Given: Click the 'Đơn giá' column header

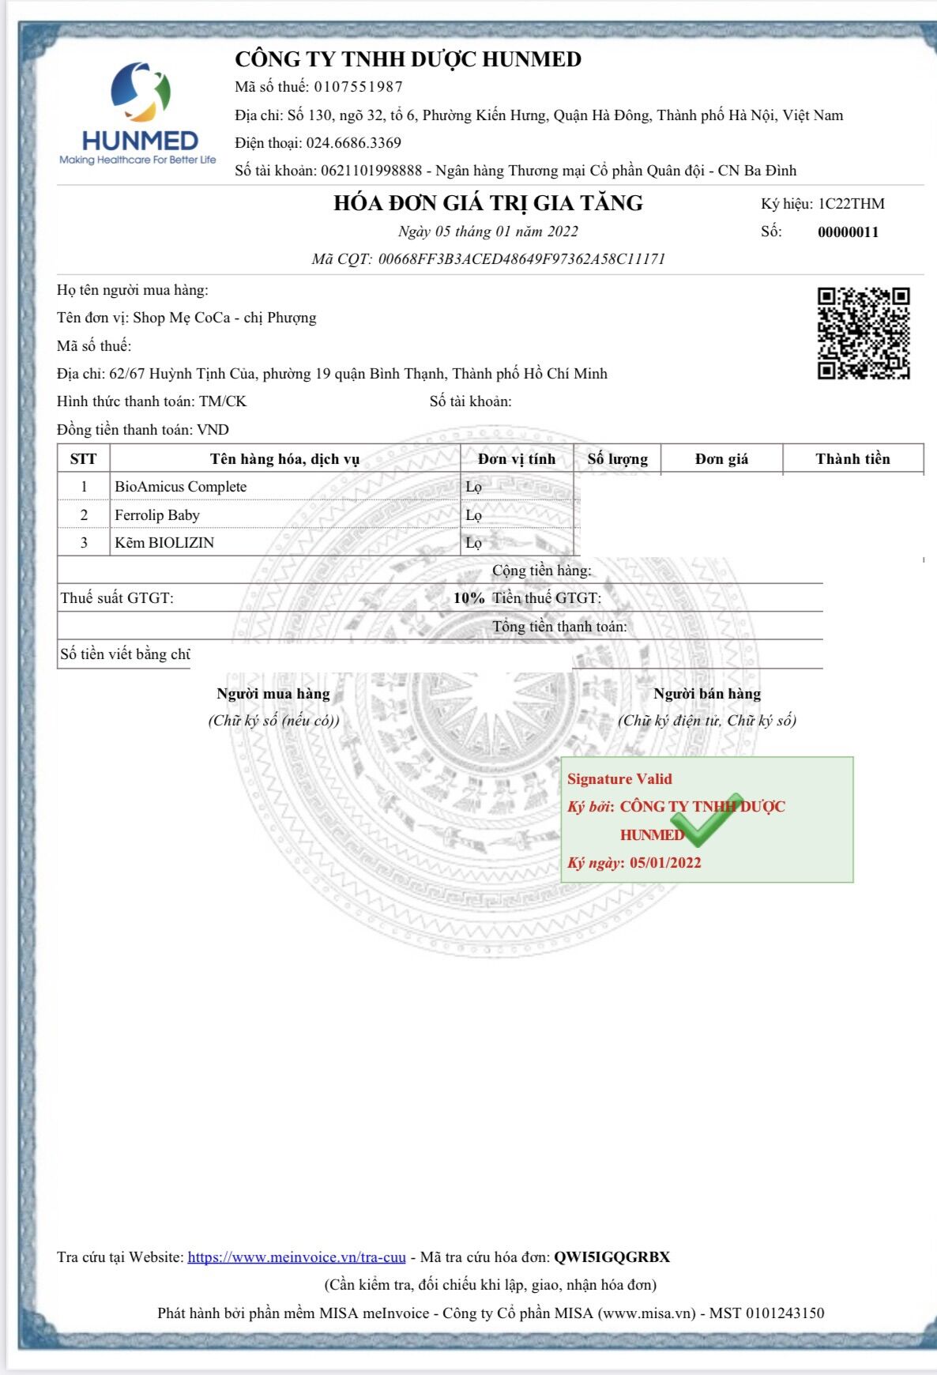Looking at the screenshot, I should 721,459.
